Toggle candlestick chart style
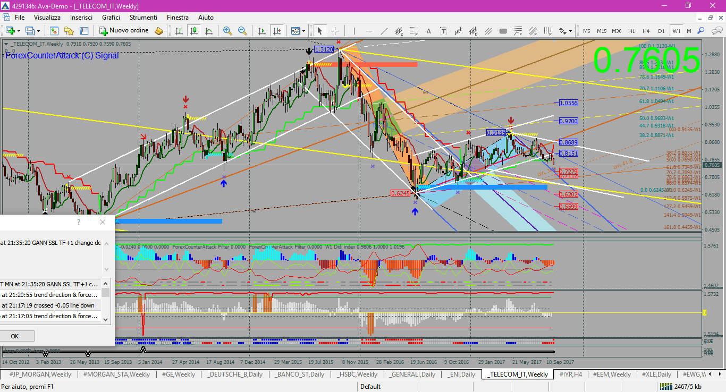726x392 pixels. pos(194,31)
